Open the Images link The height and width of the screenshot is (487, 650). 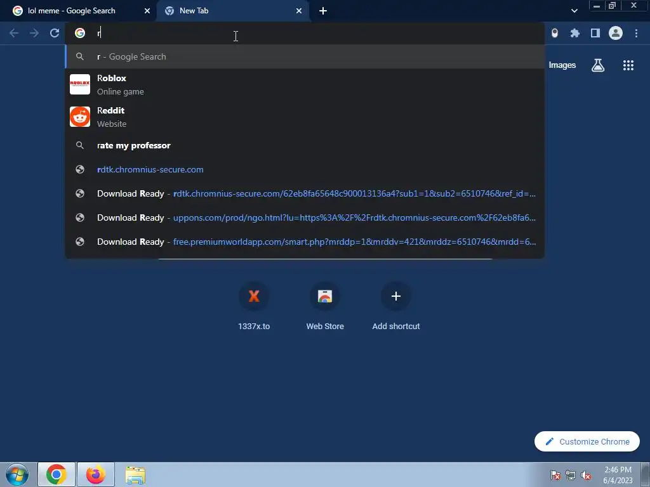click(562, 65)
